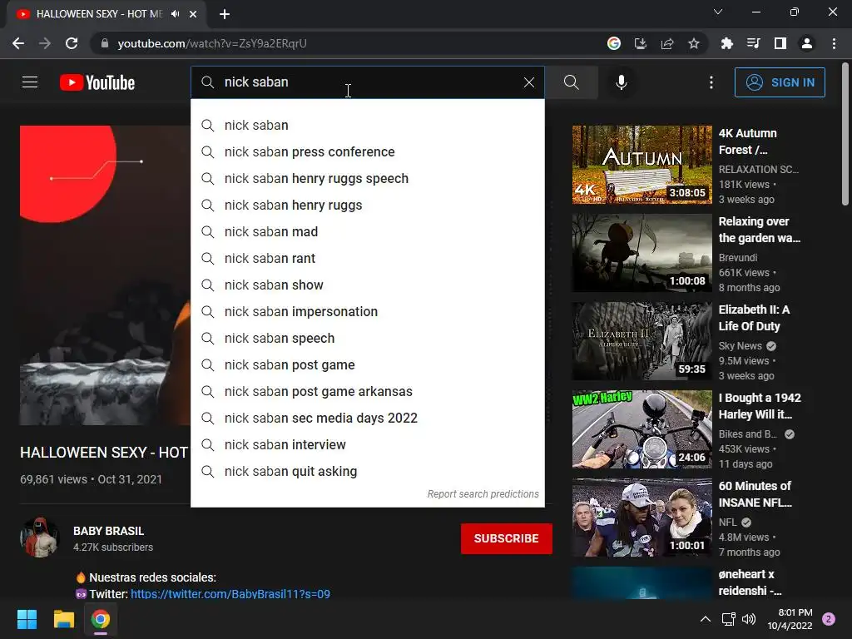Open Chrome extensions puzzle icon
Viewport: 852px width, 639px height.
[726, 43]
